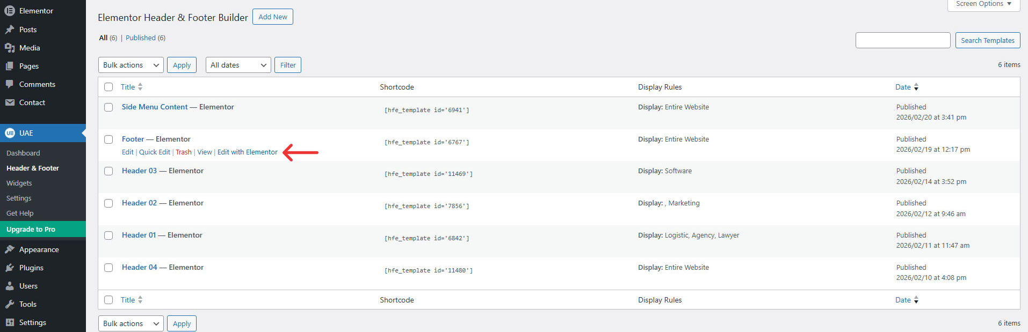Open the All dates filter dropdown

click(238, 65)
